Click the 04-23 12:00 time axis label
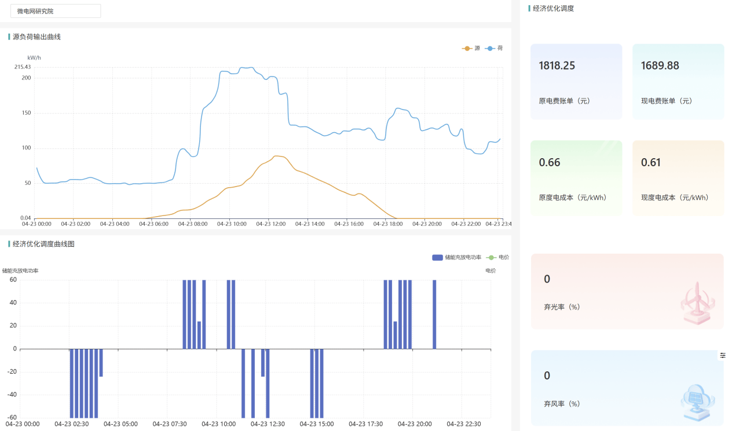 271,224
